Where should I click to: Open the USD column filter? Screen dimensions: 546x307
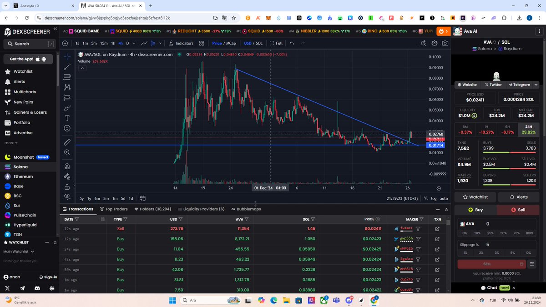tap(181, 219)
